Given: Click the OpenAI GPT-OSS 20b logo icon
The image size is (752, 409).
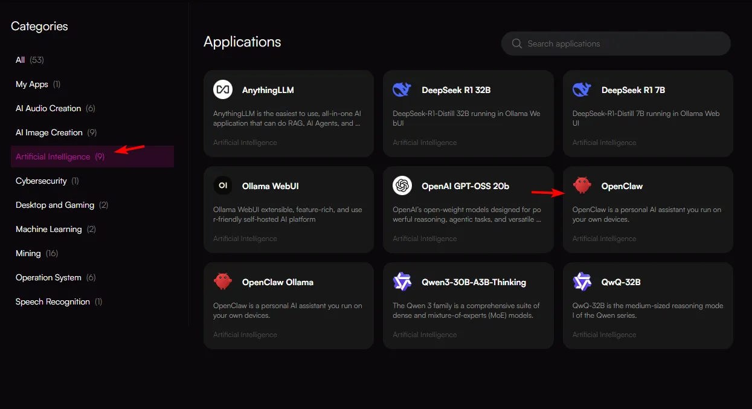Looking at the screenshot, I should point(402,185).
